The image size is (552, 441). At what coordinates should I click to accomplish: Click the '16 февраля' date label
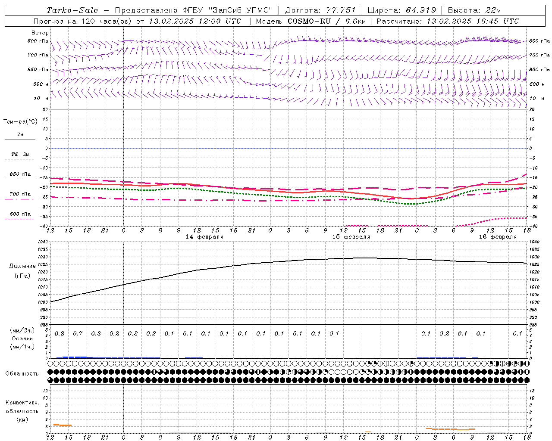click(498, 237)
